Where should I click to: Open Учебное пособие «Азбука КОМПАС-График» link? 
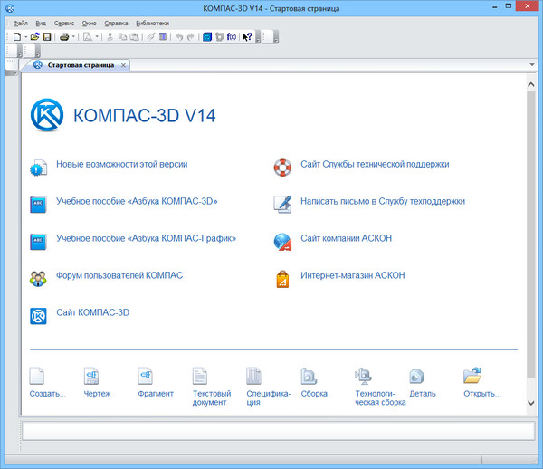pos(146,238)
